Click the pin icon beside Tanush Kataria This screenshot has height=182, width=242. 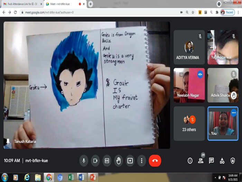pos(8,141)
